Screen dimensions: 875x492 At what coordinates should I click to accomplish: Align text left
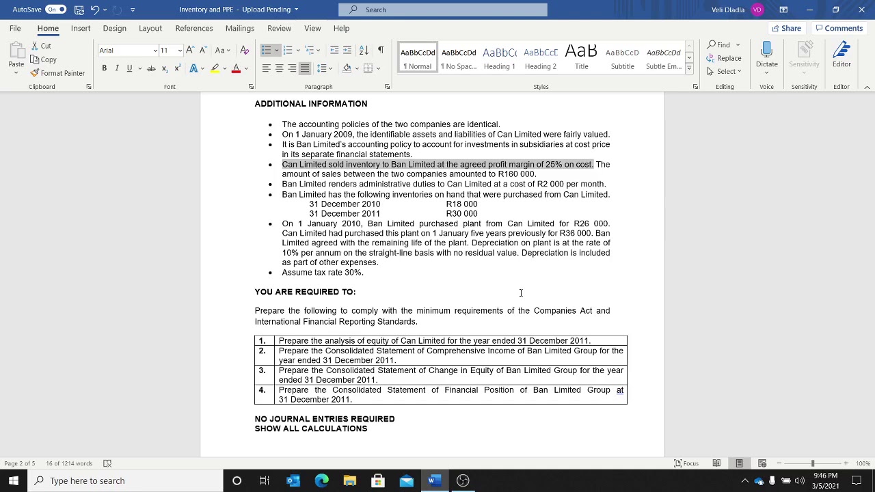click(266, 68)
